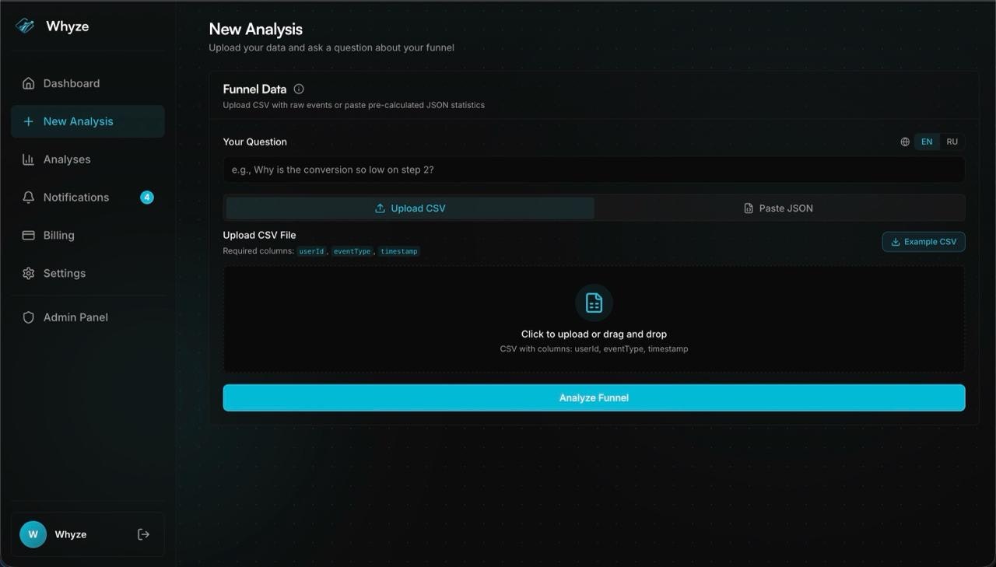Access the Admin Panel
The height and width of the screenshot is (567, 996).
[75, 317]
